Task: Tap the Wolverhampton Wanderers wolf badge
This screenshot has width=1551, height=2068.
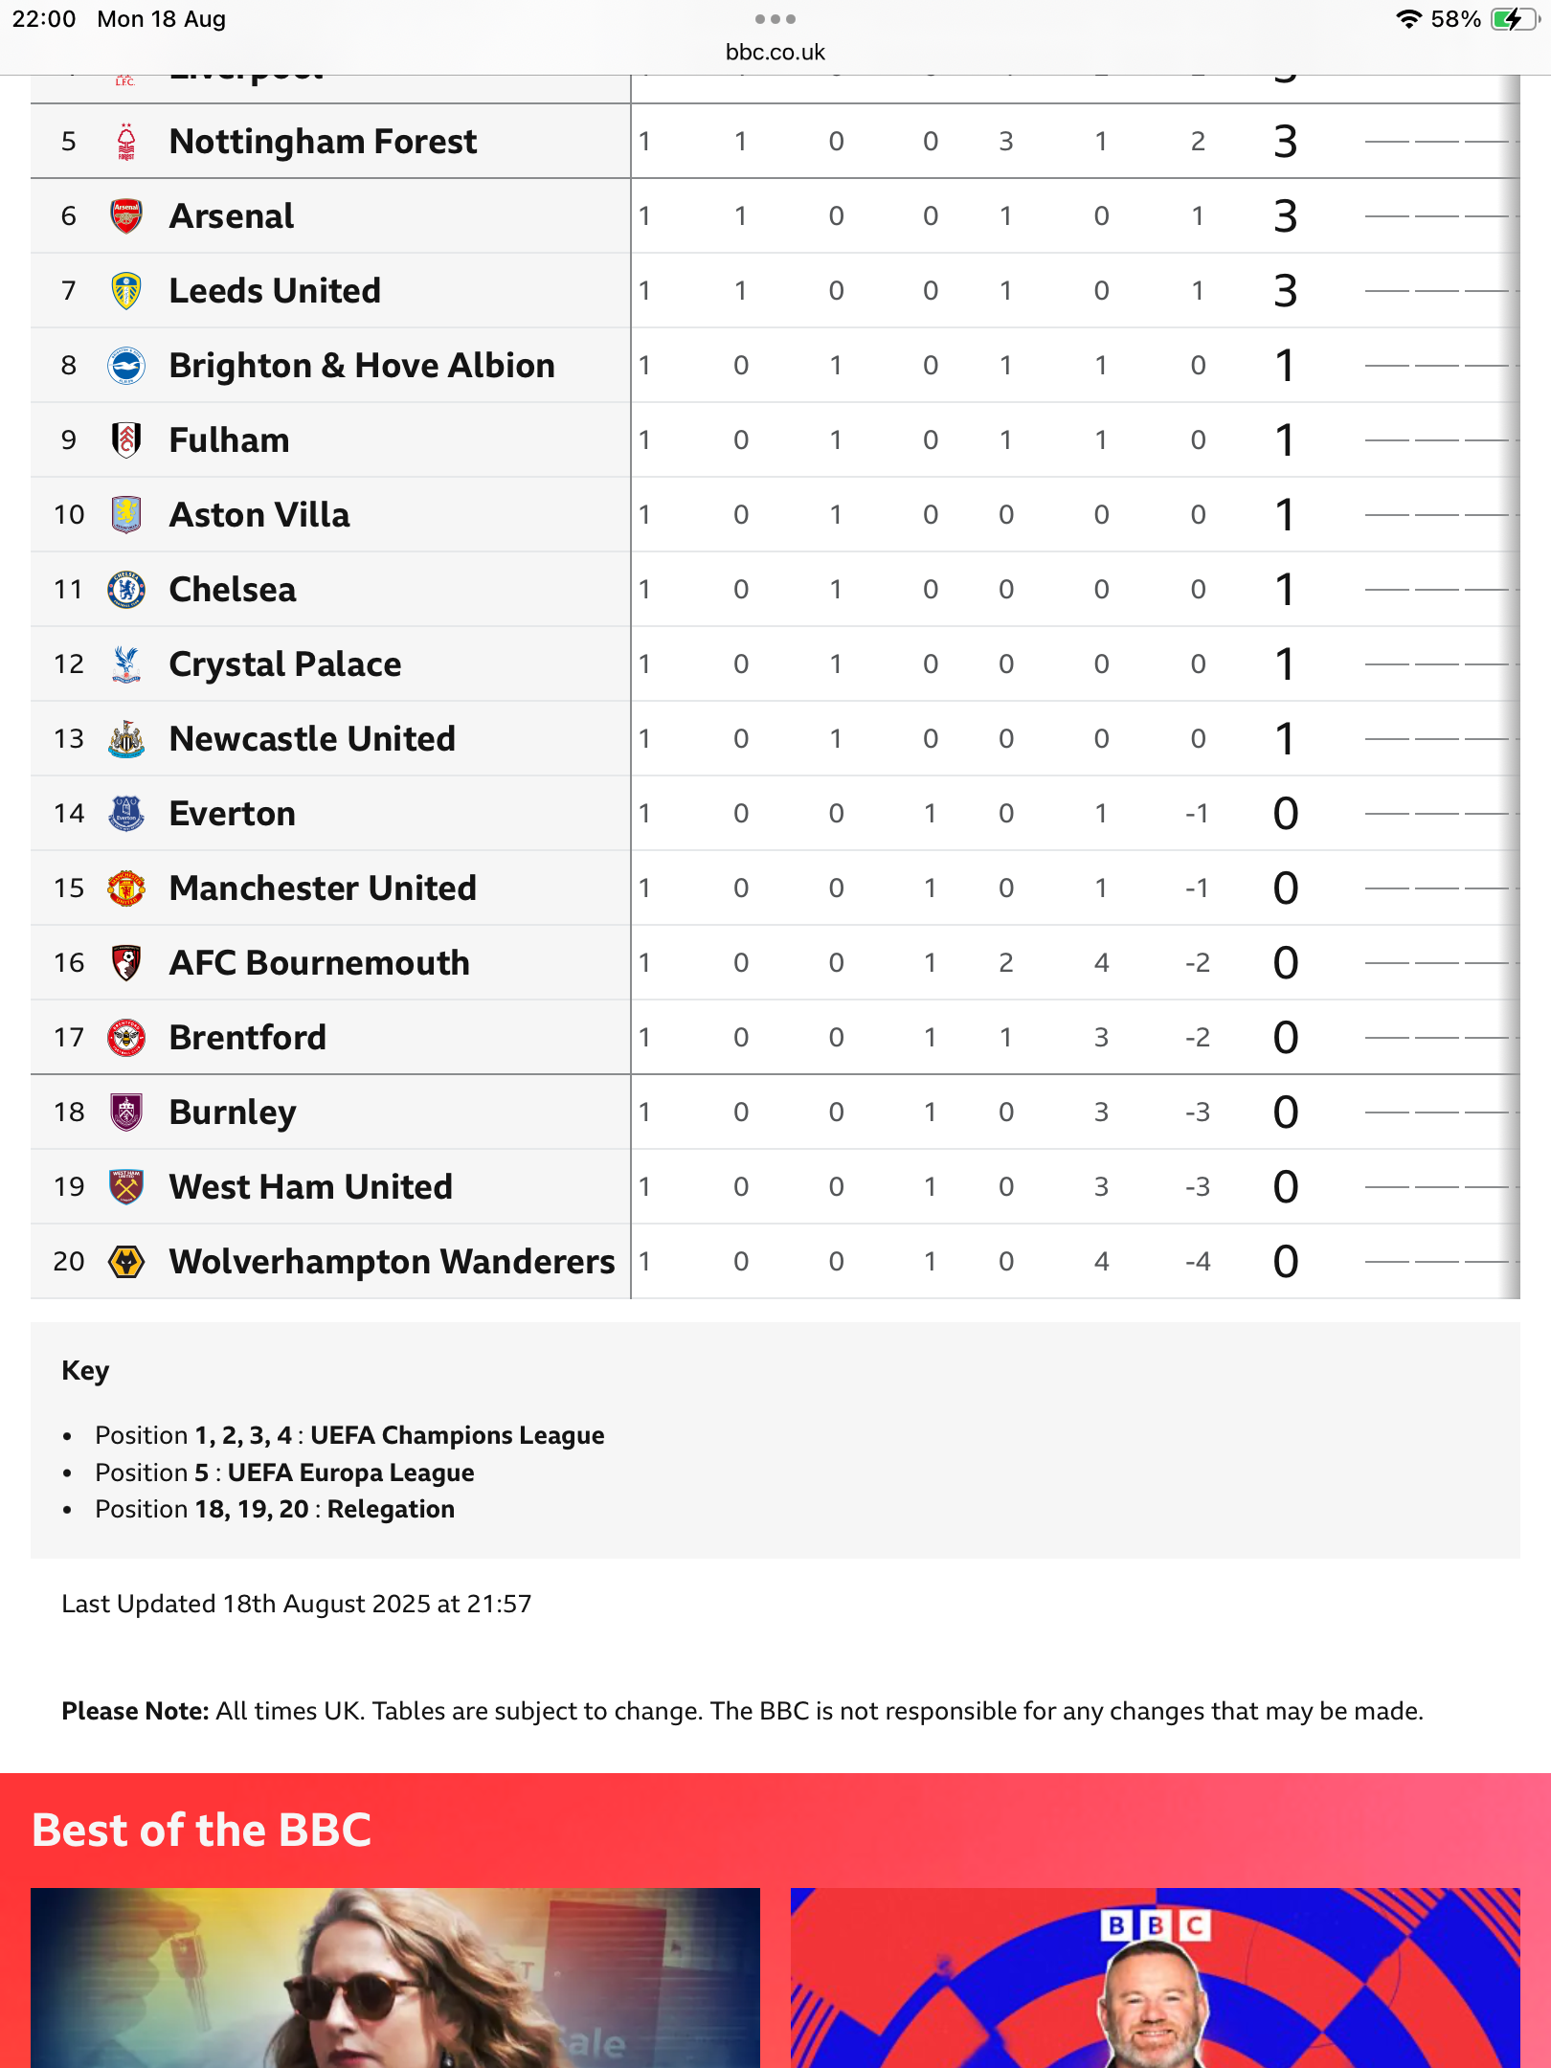Action: point(126,1262)
